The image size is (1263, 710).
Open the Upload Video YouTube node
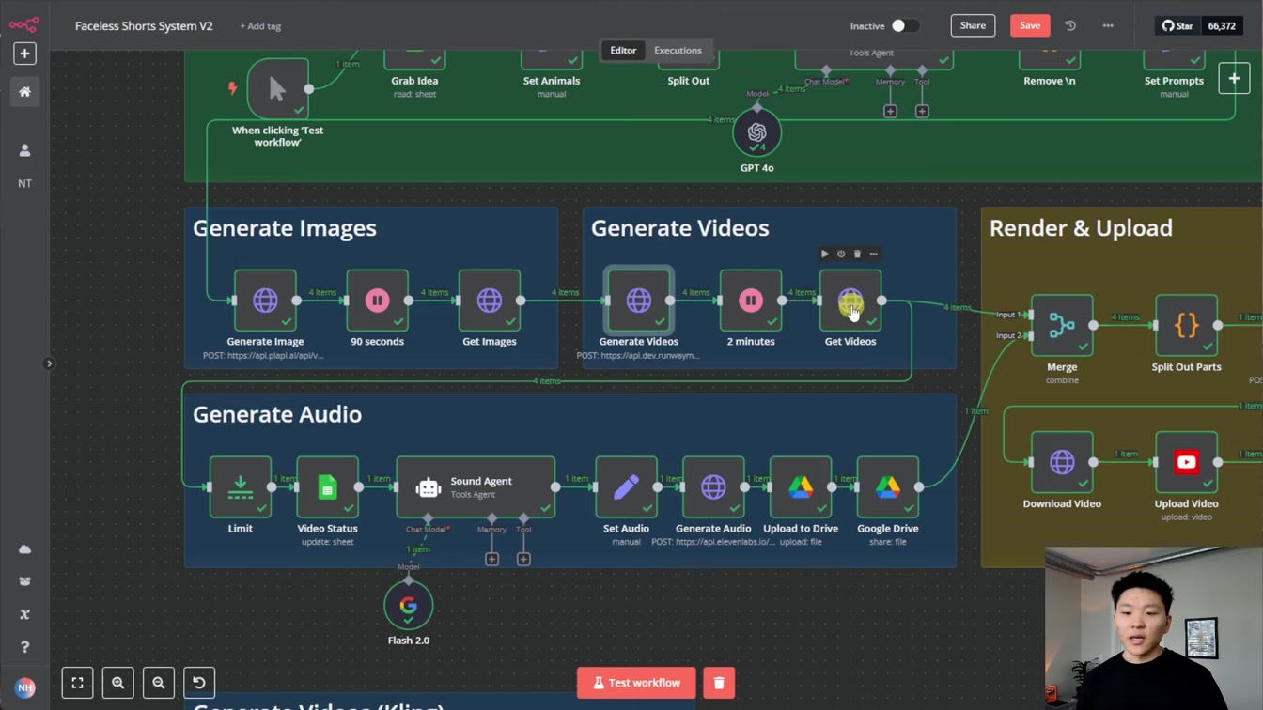coord(1186,462)
